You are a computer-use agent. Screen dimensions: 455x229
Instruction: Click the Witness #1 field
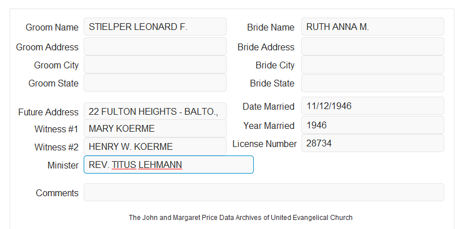click(155, 128)
